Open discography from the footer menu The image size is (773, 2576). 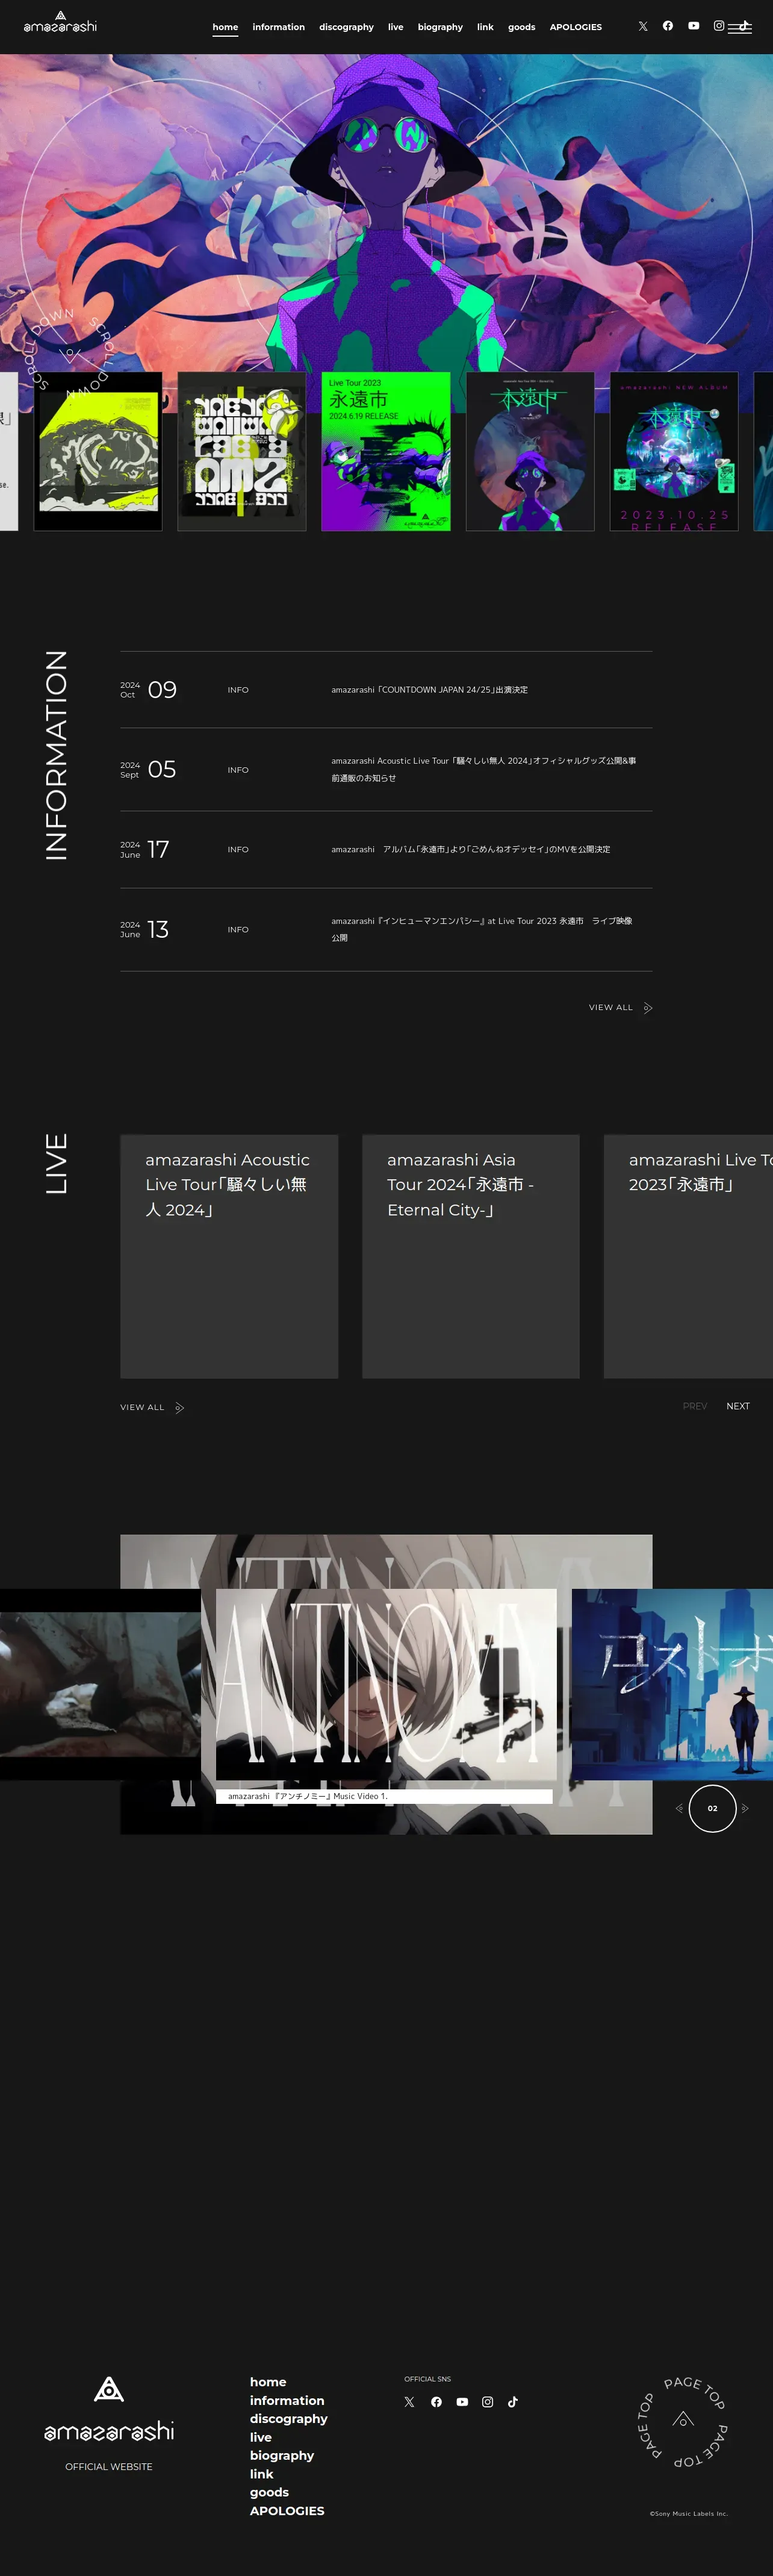pos(289,2418)
